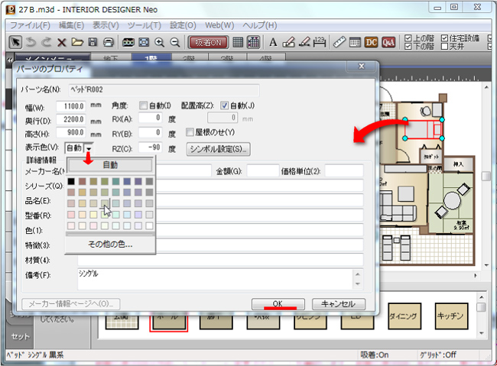This screenshot has height=366, width=497.
Task: Click the シンボル設定(S) button
Action: coord(219,148)
